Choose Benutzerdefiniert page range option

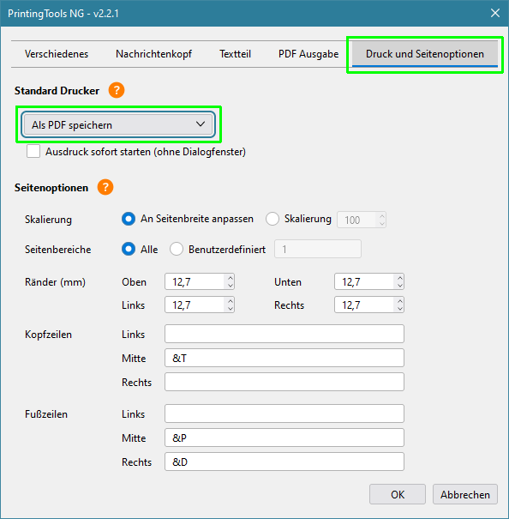pyautogui.click(x=177, y=249)
